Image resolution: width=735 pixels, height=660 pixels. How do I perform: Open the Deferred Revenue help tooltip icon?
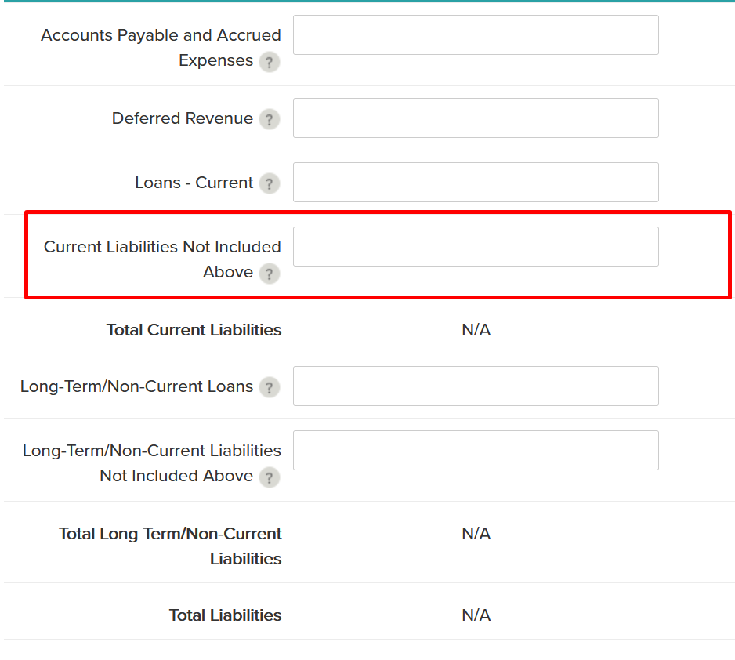click(x=269, y=119)
